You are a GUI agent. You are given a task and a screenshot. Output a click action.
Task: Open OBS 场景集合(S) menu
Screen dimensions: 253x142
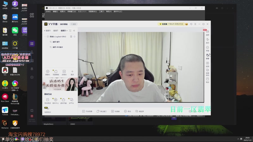pos(93,12)
